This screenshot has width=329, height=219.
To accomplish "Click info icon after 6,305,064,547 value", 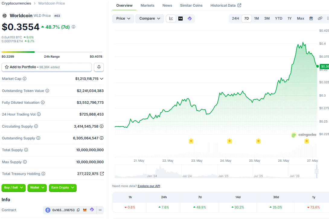I will [x=101, y=138].
